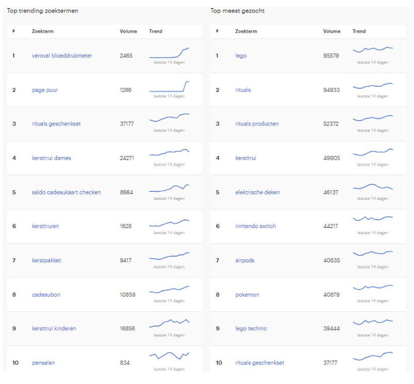Image resolution: width=414 pixels, height=384 pixels.
Task: Click the 'cadeaubon' search term
Action: [x=46, y=294]
